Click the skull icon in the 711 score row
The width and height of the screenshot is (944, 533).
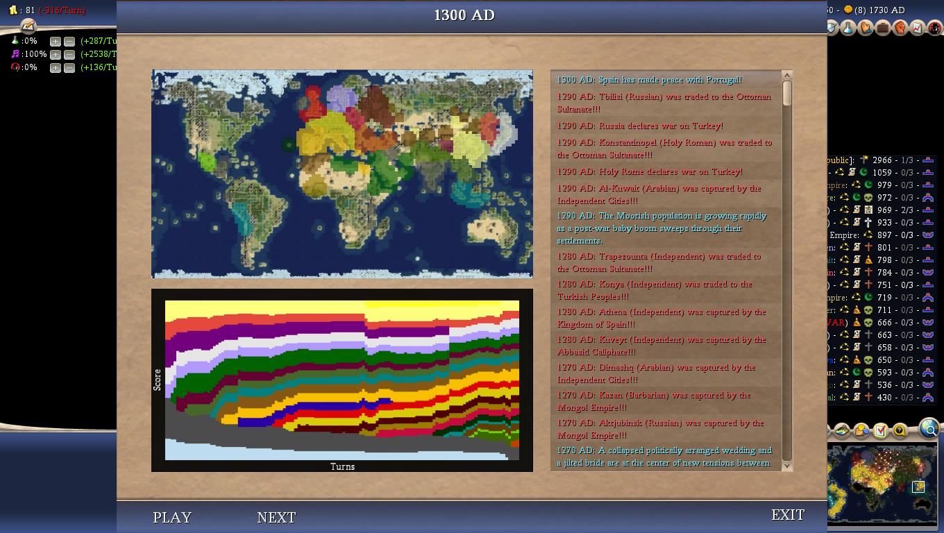point(868,310)
